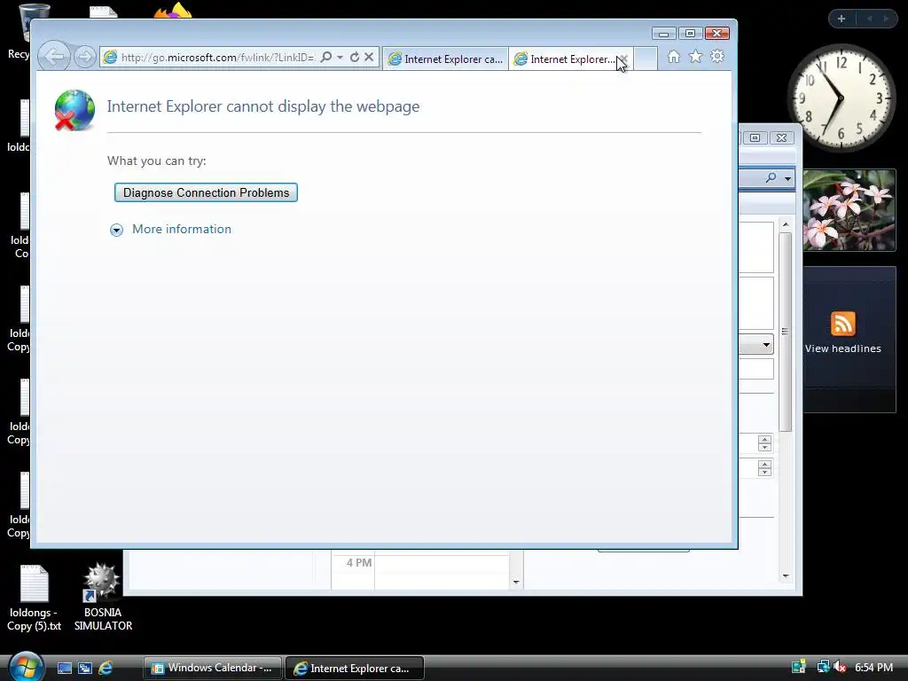Screen dimensions: 908x681
Task: Expand the address bar autocomplete dropdown arrow
Action: pos(340,57)
